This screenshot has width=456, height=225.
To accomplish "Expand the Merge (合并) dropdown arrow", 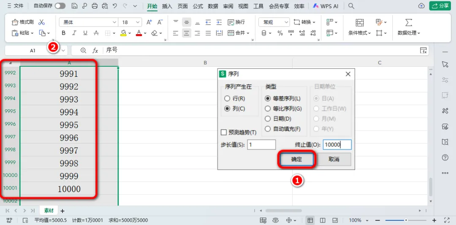I will [248, 33].
